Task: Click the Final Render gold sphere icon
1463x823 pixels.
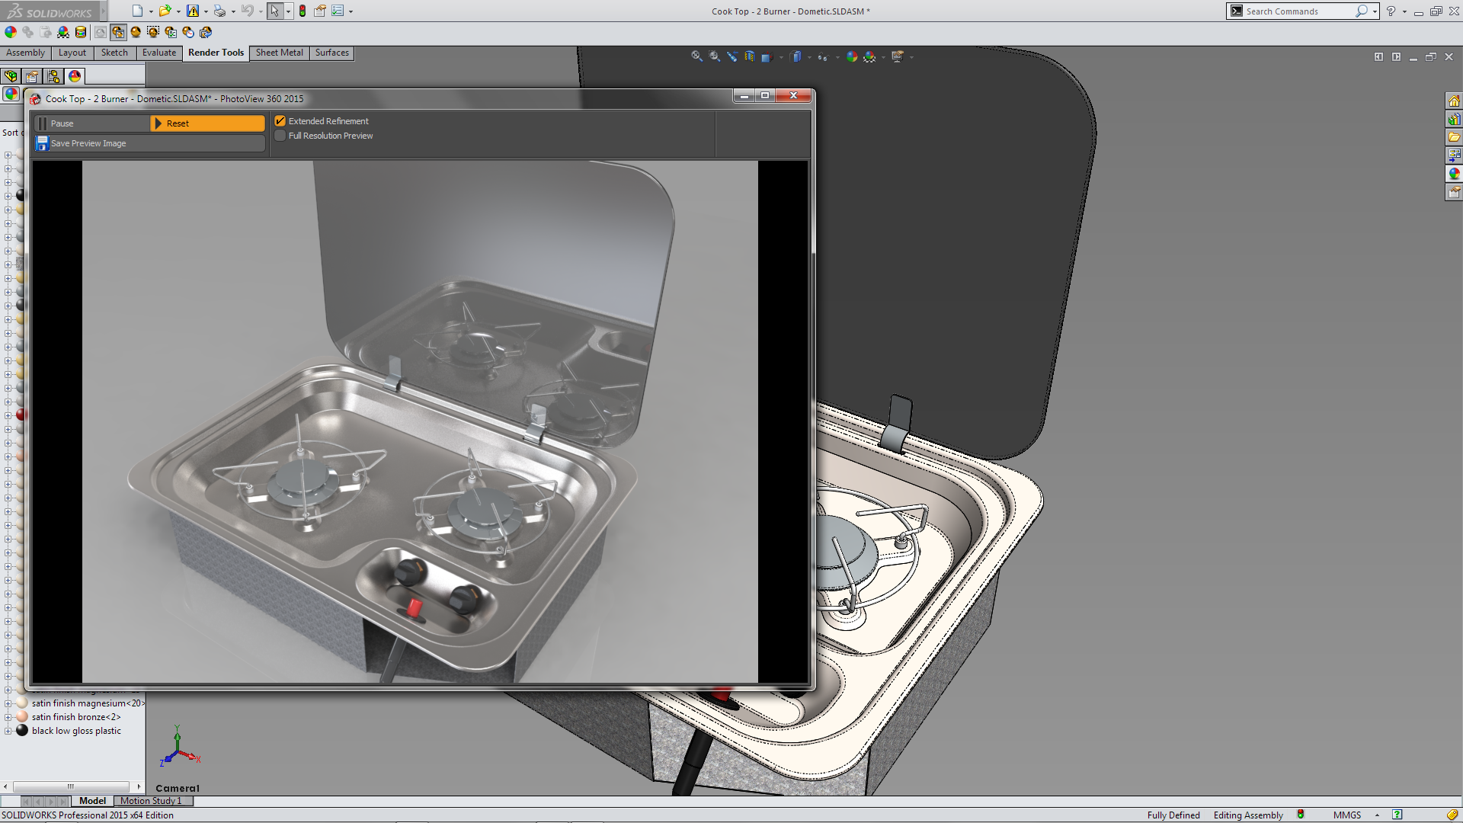Action: pyautogui.click(x=136, y=32)
